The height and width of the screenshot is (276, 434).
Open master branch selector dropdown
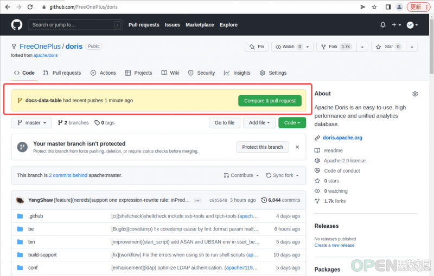tap(31, 122)
